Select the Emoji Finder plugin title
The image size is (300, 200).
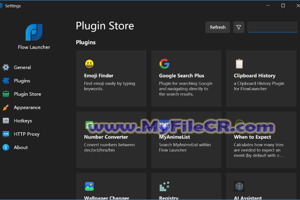pyautogui.click(x=99, y=75)
